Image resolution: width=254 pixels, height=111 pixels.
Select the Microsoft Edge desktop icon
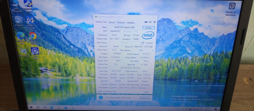[21, 38]
